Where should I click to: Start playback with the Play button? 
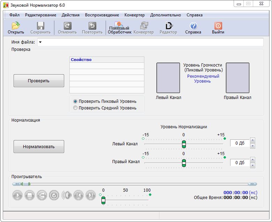(x=17, y=195)
